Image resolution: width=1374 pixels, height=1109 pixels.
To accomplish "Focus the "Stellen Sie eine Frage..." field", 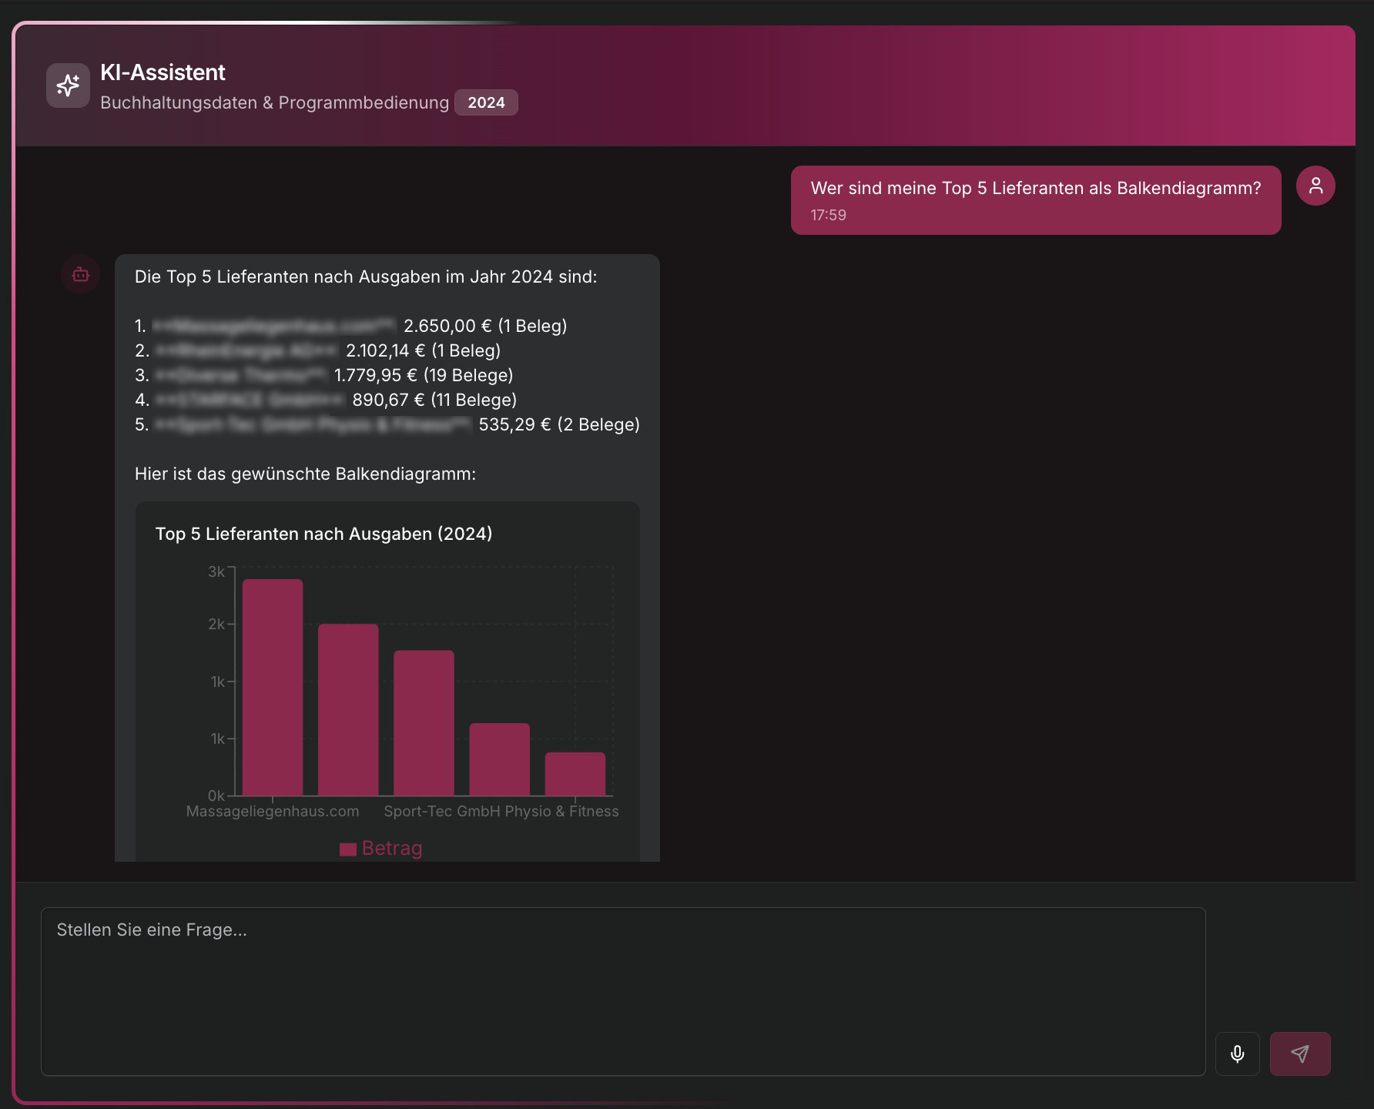I will (622, 990).
